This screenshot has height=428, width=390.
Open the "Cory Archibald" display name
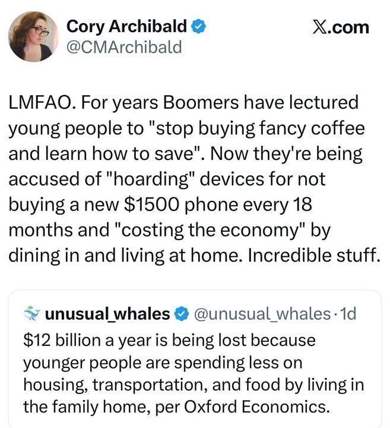pyautogui.click(x=127, y=26)
